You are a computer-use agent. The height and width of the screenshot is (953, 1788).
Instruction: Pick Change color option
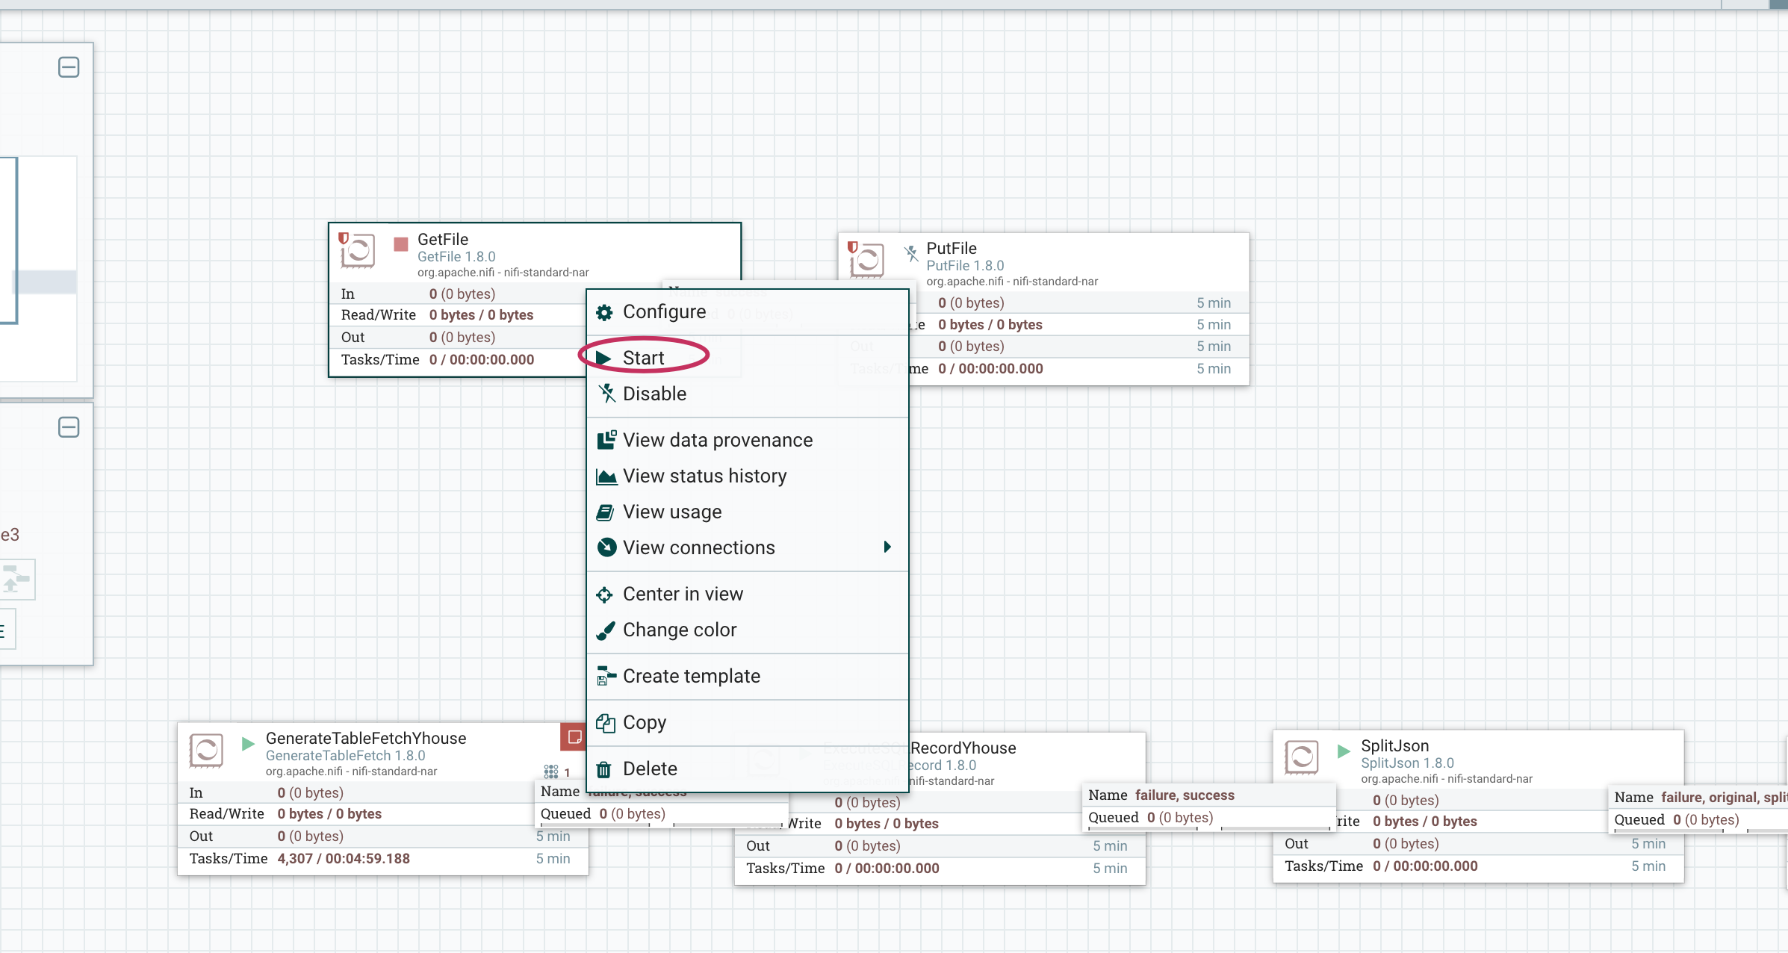pyautogui.click(x=747, y=630)
